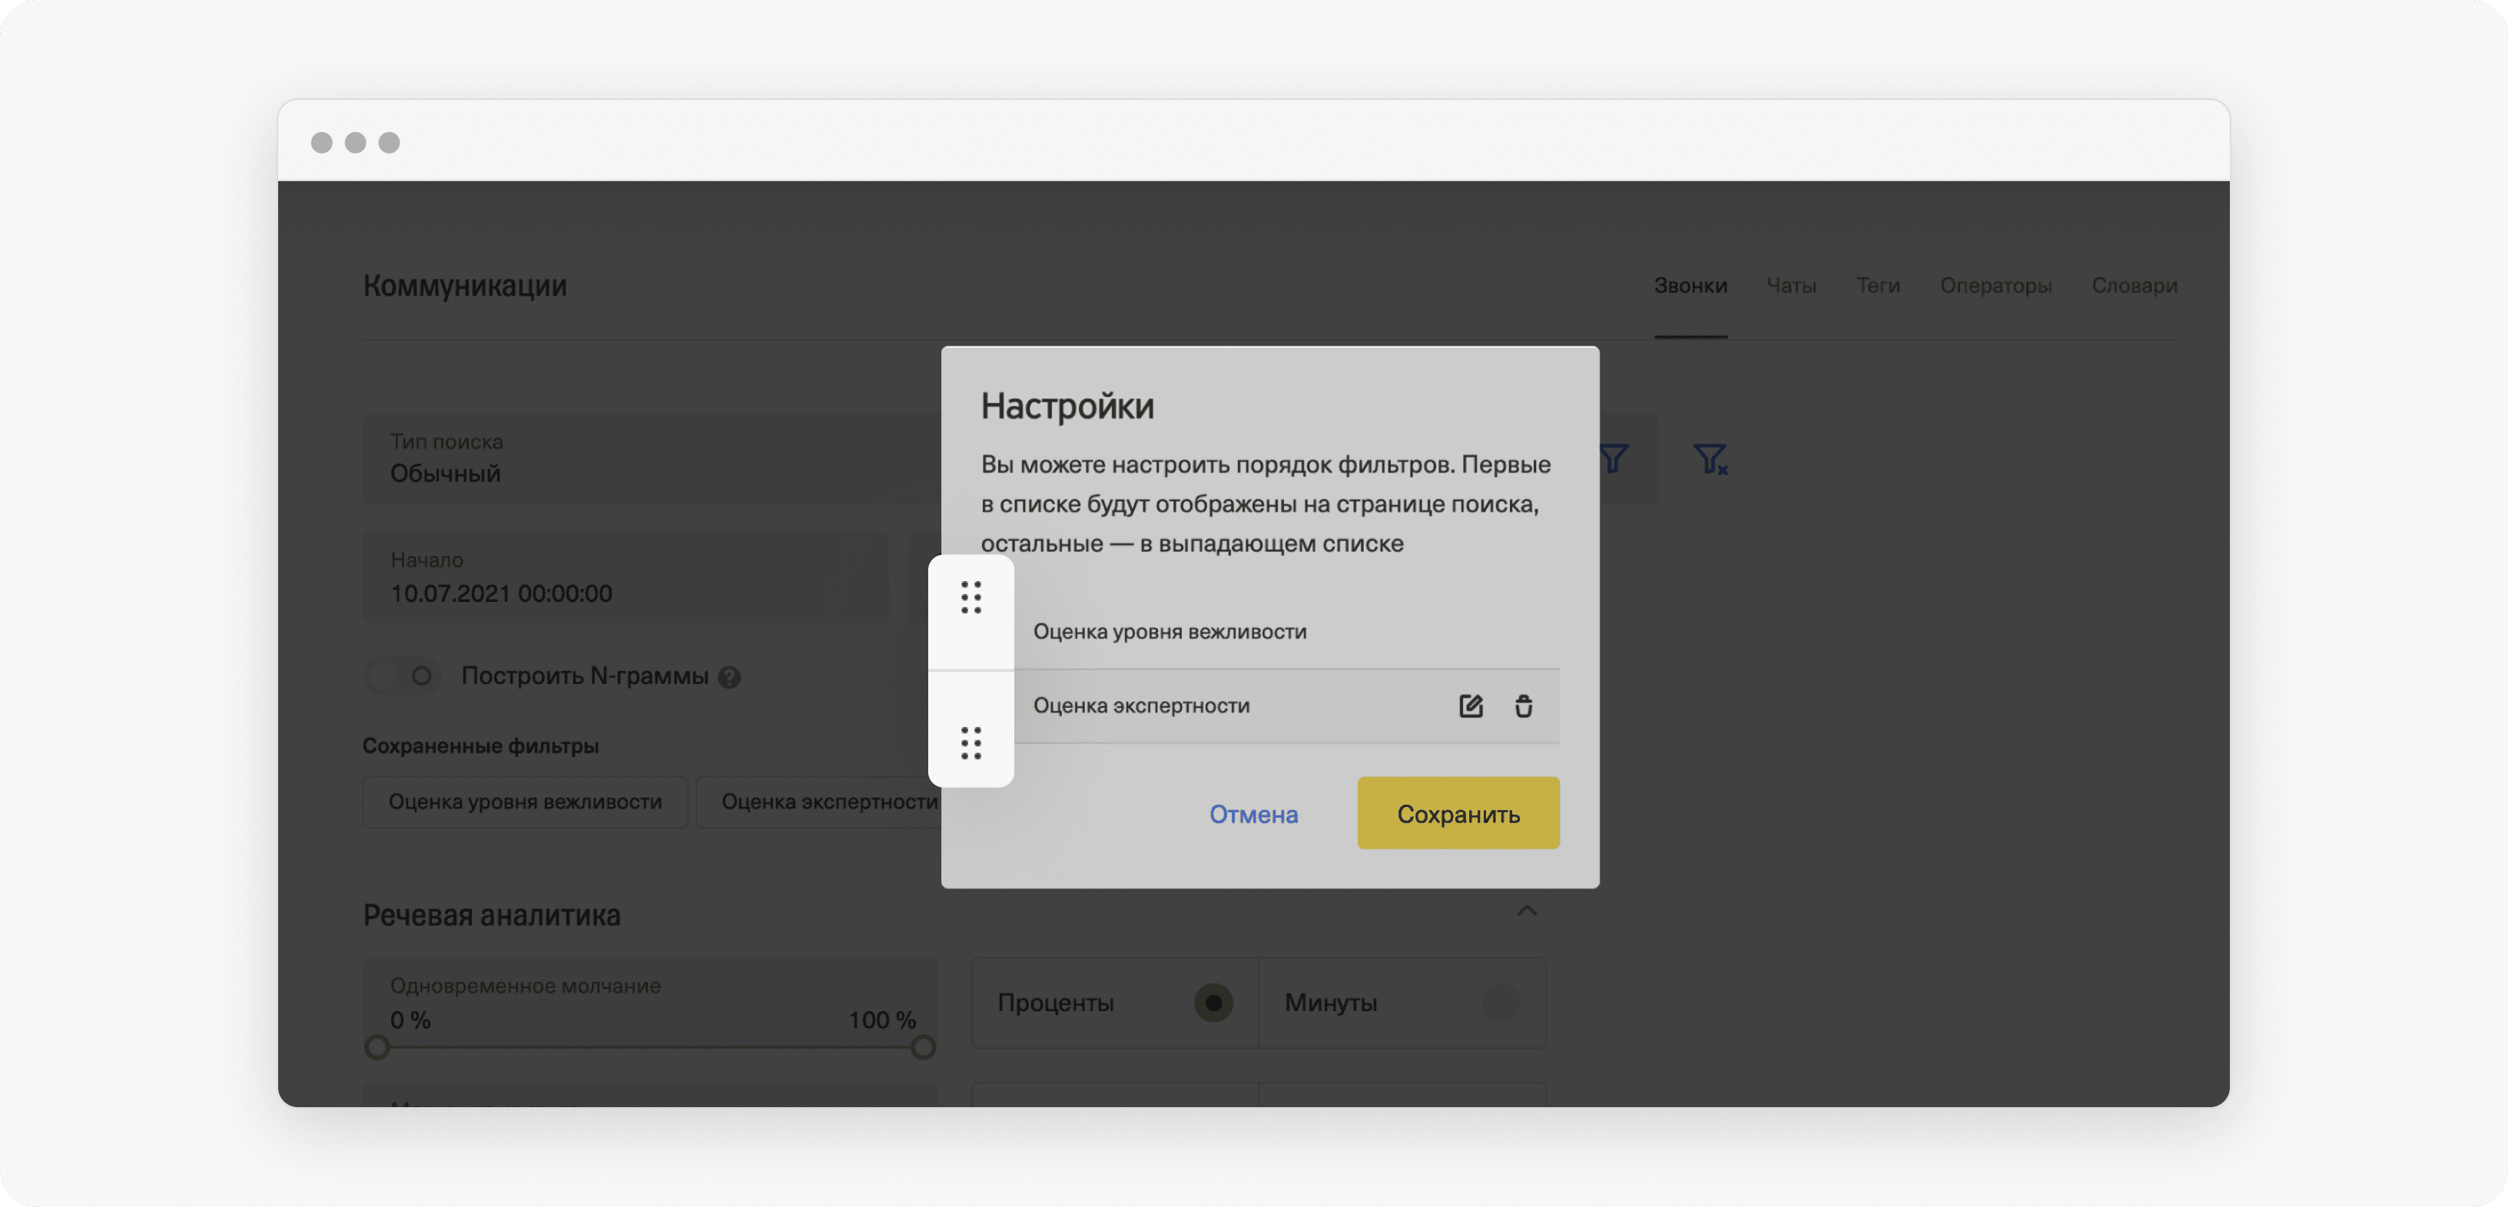Edit the Оценка экспертности filter

1470,706
